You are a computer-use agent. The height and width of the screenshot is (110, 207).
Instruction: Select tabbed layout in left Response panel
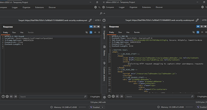click(98, 27)
